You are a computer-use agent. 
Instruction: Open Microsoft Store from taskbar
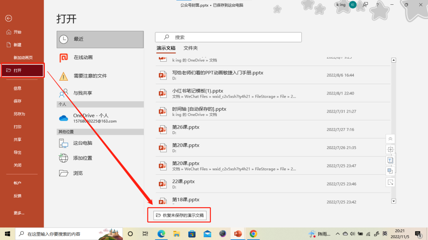pyautogui.click(x=192, y=234)
